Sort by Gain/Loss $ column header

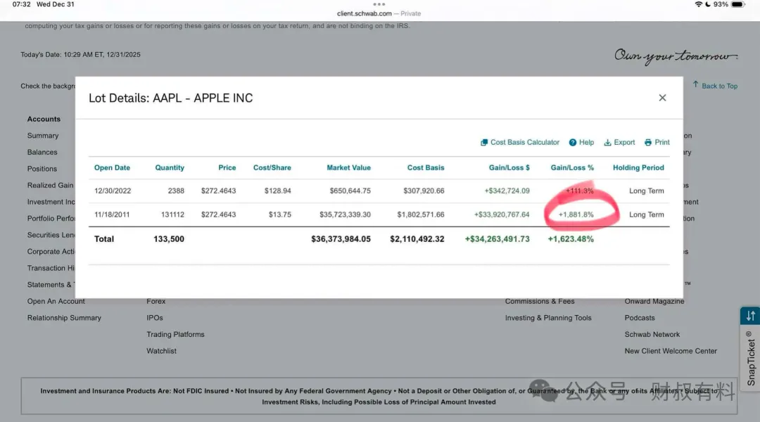point(509,167)
